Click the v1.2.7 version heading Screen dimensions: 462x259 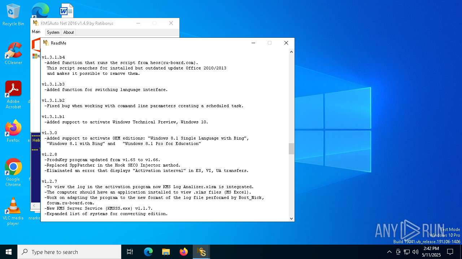point(49,181)
